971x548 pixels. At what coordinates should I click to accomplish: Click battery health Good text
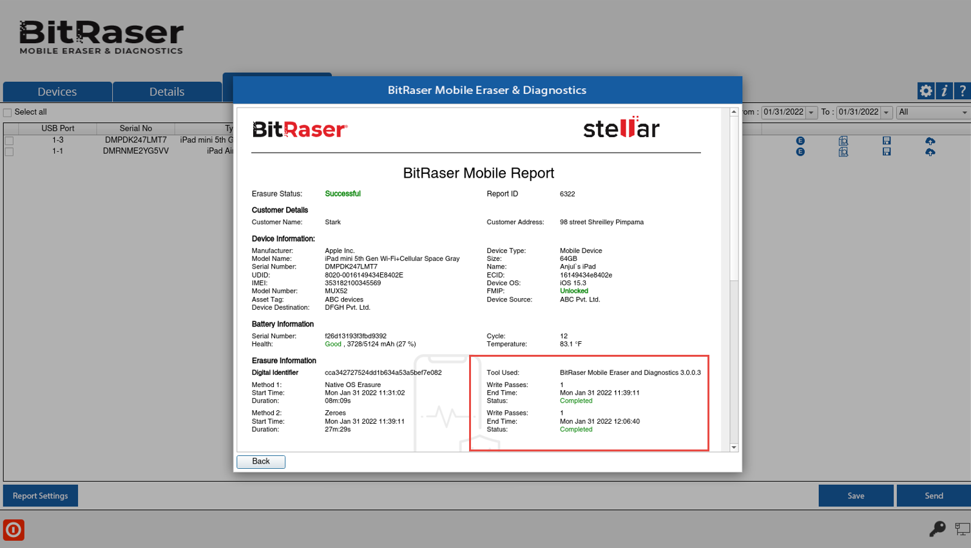[333, 345]
